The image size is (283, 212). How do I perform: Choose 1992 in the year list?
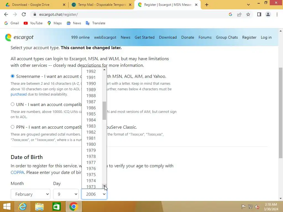92,71
